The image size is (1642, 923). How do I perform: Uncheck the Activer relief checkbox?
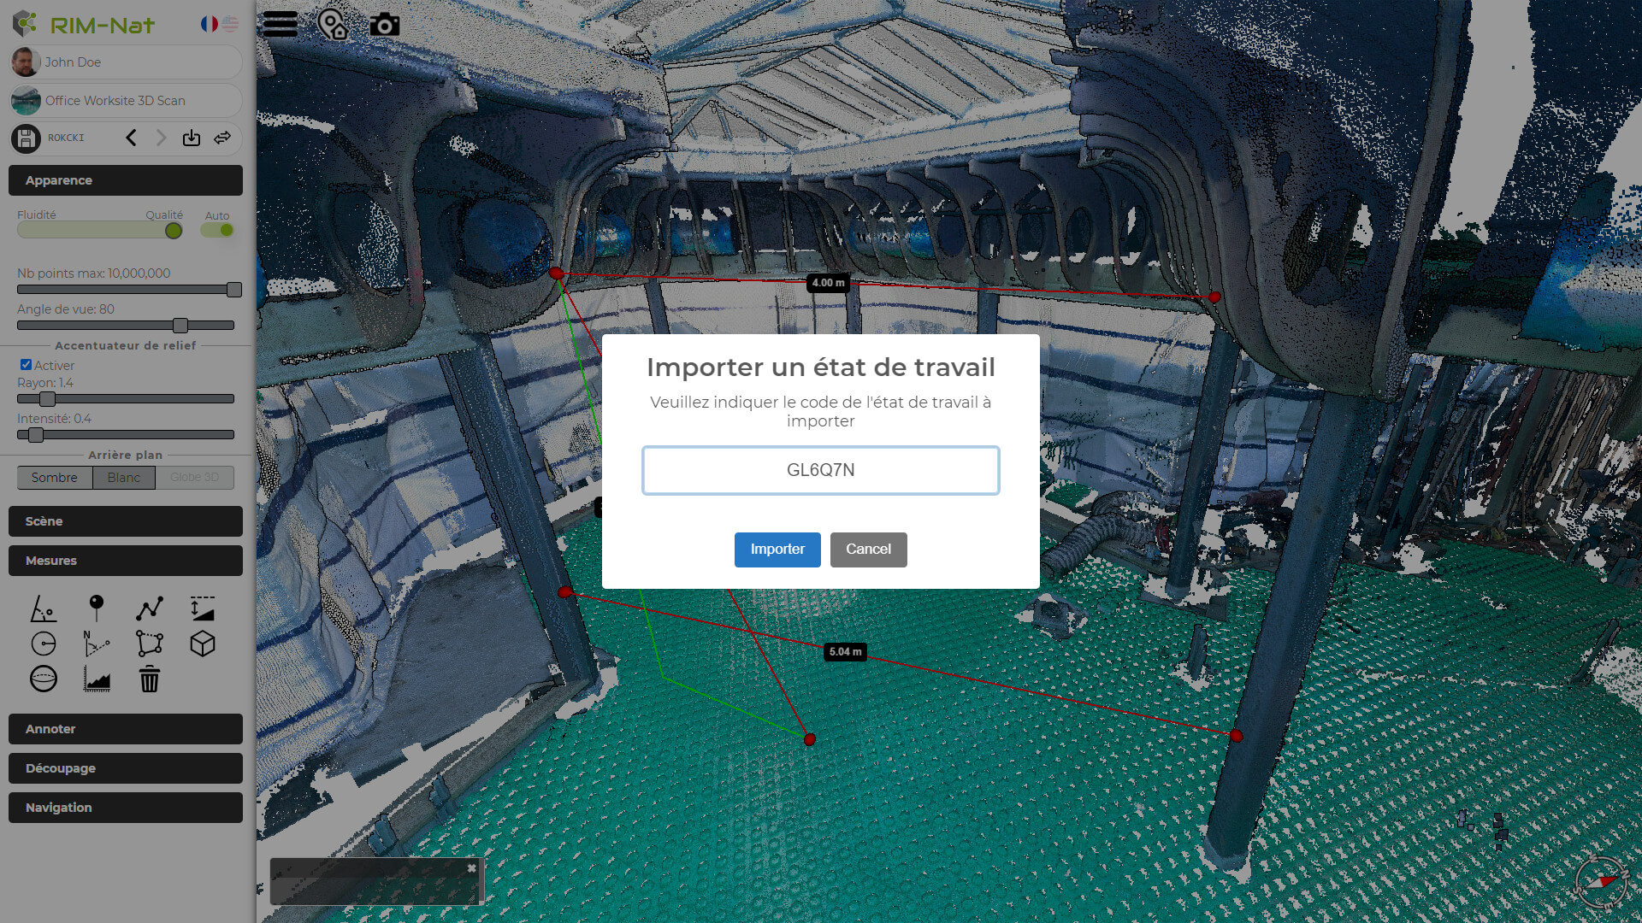click(26, 365)
